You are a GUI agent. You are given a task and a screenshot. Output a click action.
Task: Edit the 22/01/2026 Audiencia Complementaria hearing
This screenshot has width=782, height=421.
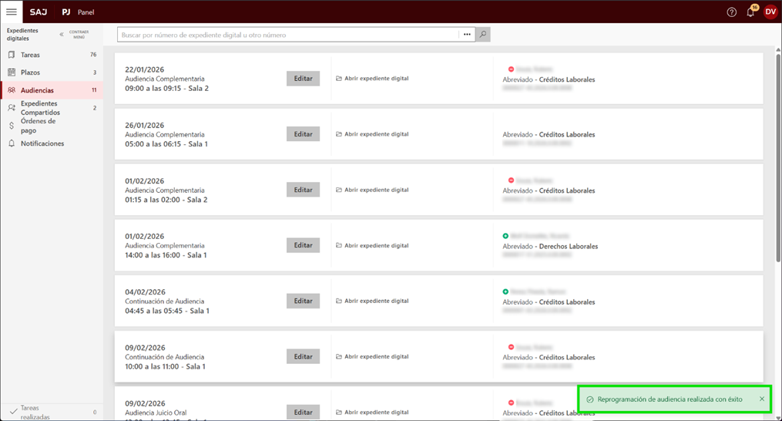coord(303,79)
